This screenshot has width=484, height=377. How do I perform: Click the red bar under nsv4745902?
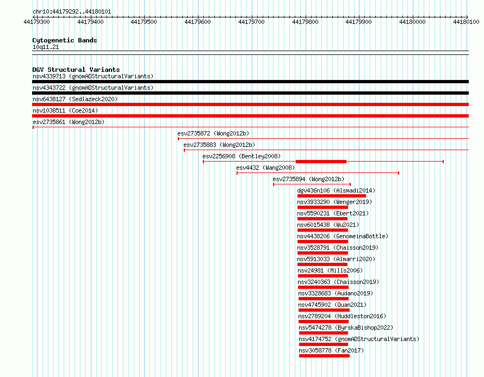pyautogui.click(x=324, y=310)
